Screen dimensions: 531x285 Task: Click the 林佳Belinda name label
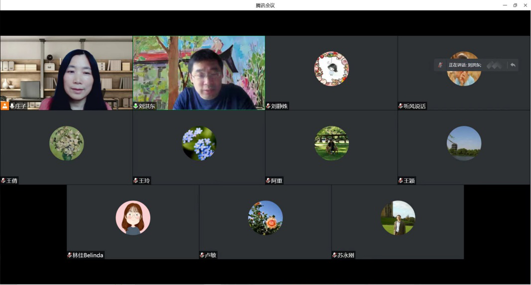[88, 255]
